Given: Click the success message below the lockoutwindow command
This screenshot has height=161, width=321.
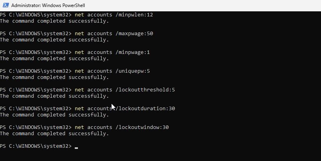Looking at the screenshot, I should tap(54, 133).
